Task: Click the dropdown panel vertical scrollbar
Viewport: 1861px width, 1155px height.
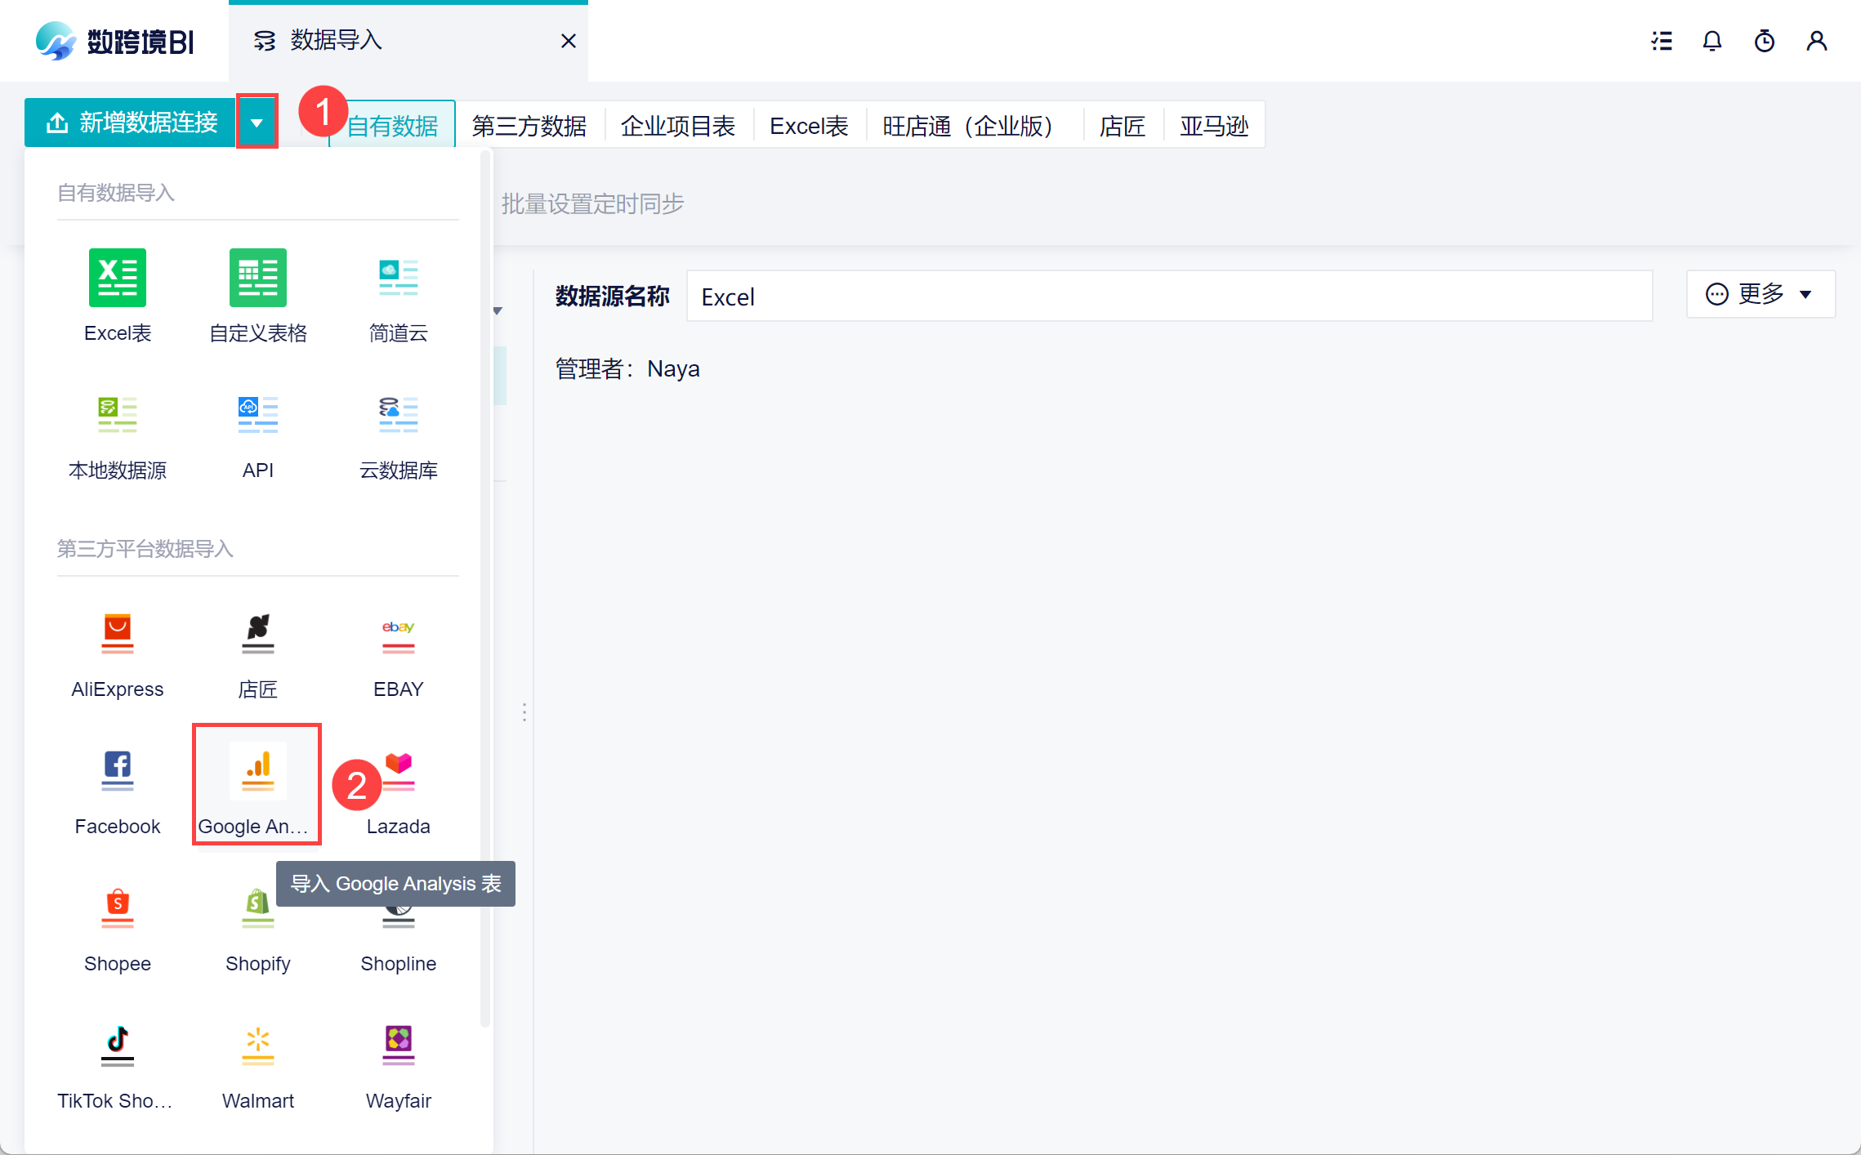Action: pyautogui.click(x=484, y=588)
